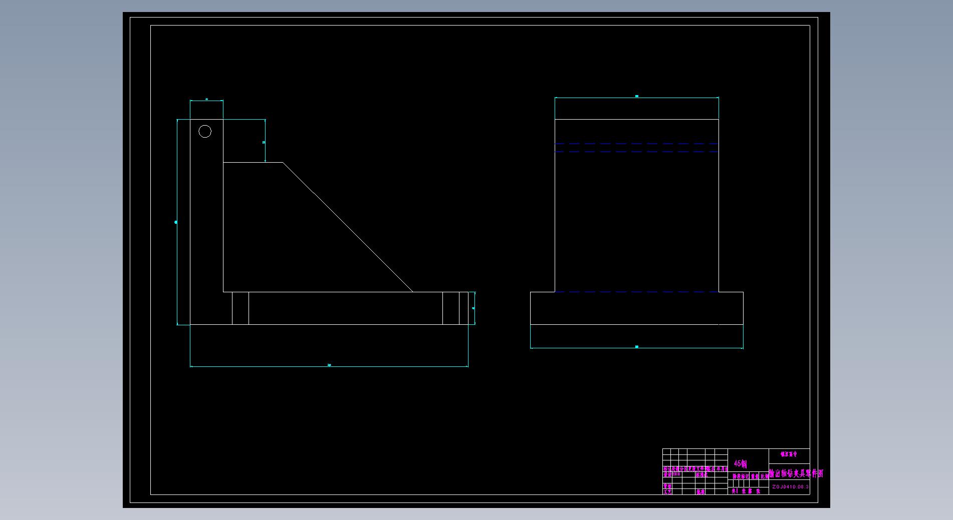This screenshot has width=953, height=520.
Task: Click the 重量 cell in title block
Action: tap(755, 477)
